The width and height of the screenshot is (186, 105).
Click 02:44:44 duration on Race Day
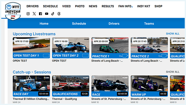tap(44, 94)
